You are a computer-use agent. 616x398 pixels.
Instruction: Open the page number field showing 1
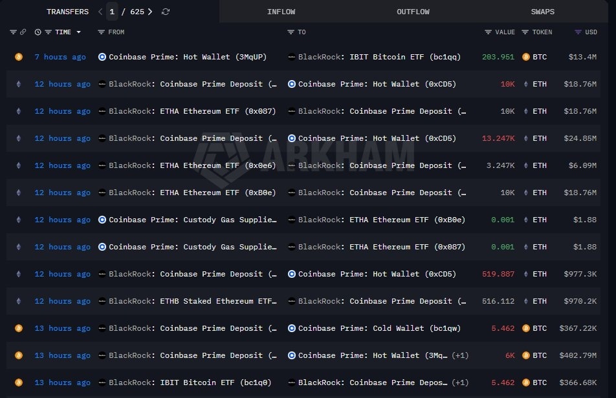112,12
